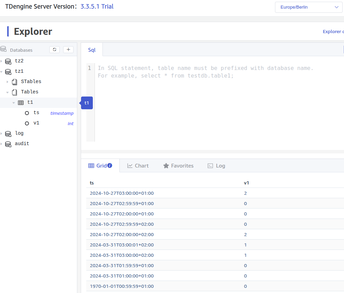Click the 3.3.5.1 Trial version link

click(x=97, y=7)
